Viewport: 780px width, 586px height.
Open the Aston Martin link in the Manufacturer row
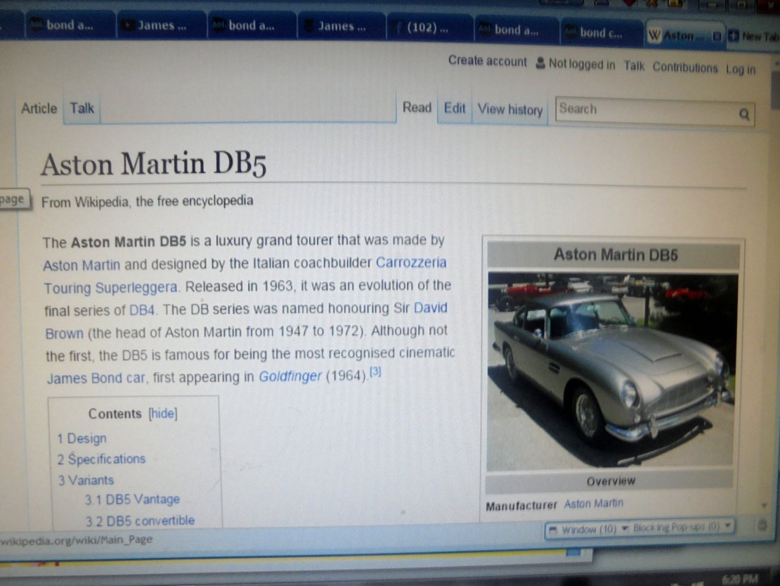coord(594,504)
